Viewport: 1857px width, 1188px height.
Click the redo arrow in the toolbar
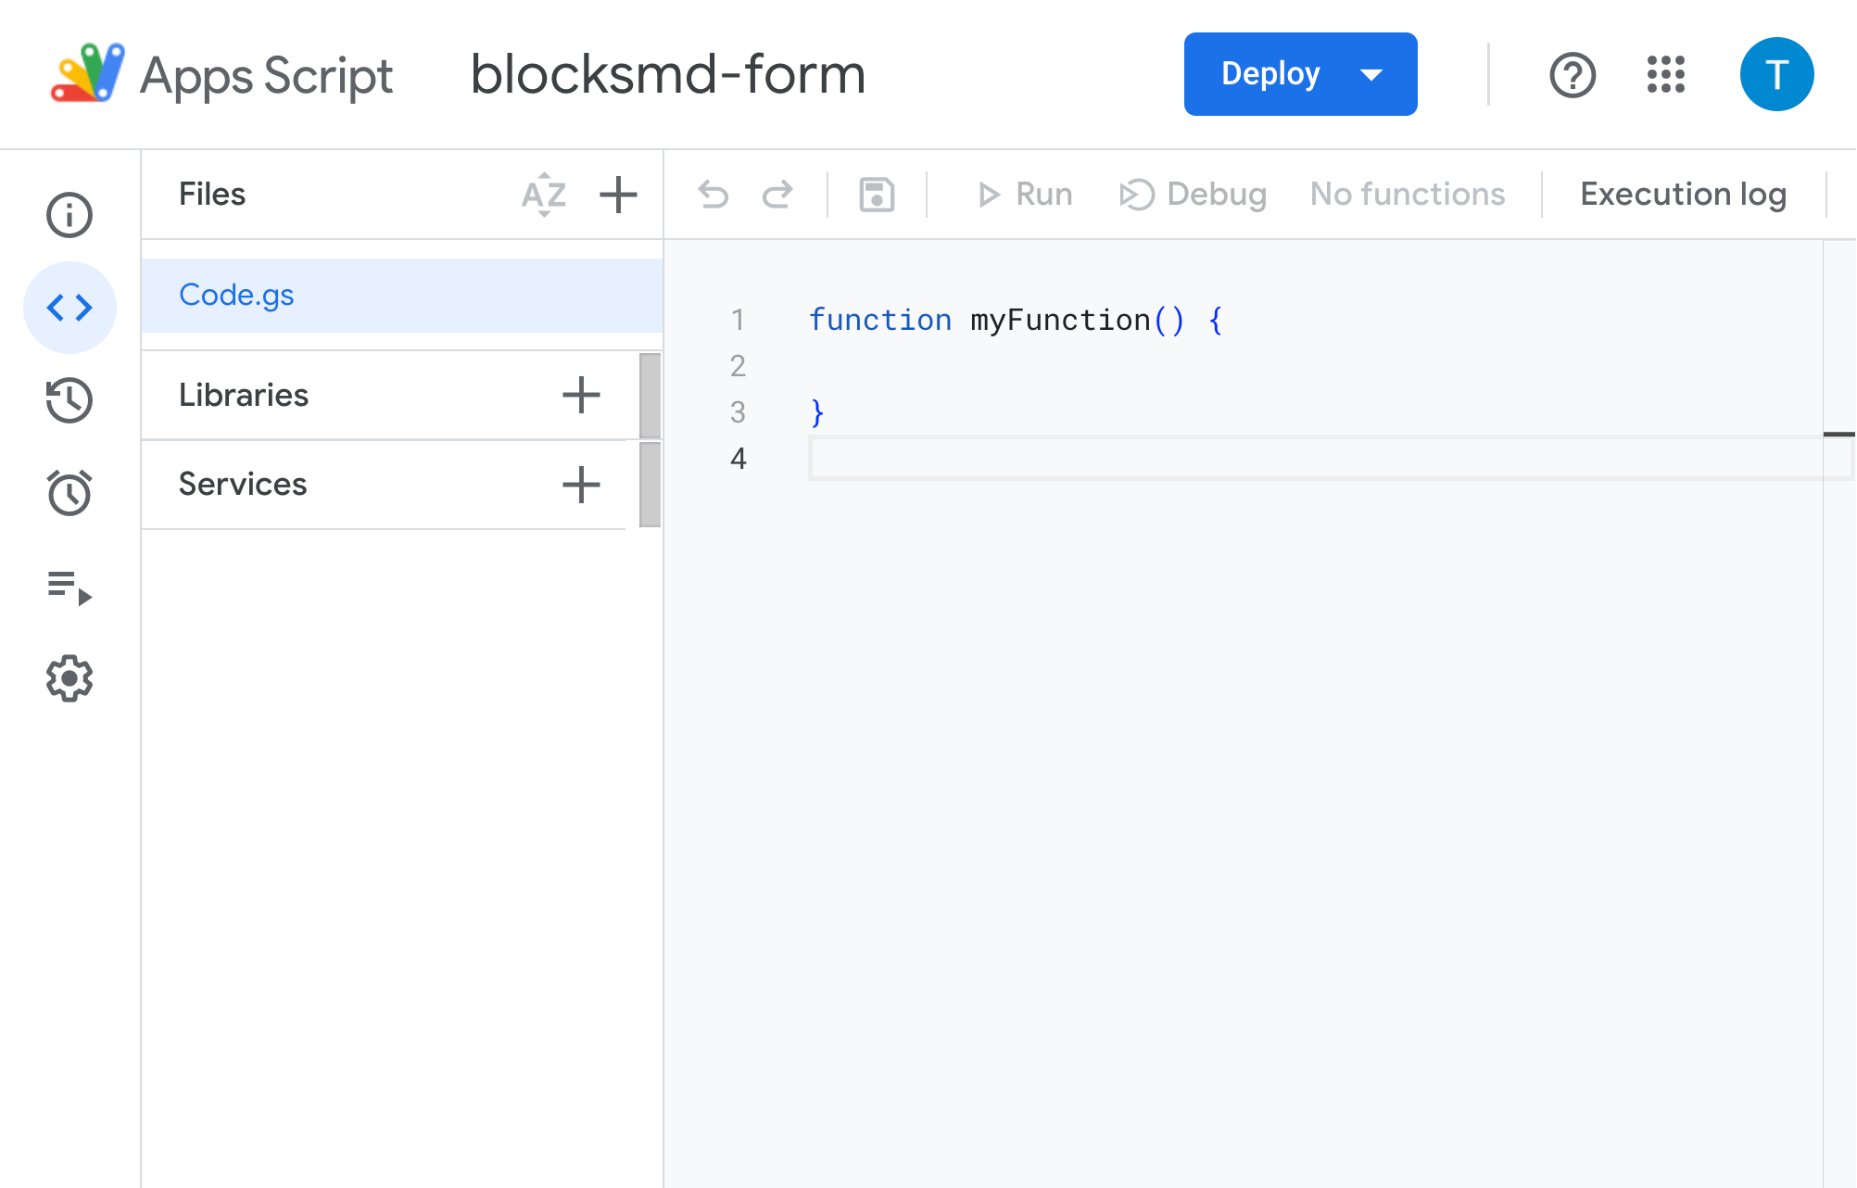coord(777,195)
